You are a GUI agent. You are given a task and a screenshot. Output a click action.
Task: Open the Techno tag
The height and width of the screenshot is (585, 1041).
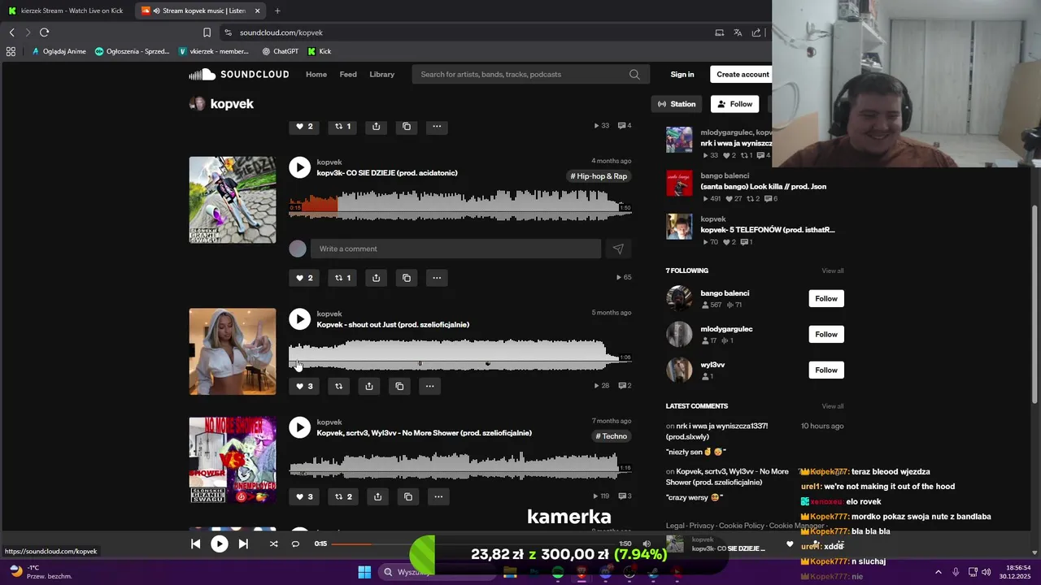coord(611,436)
